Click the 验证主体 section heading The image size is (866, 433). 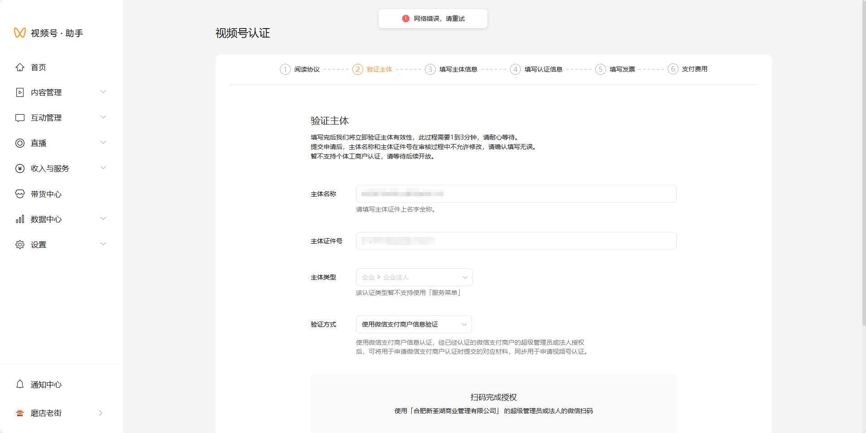(330, 121)
